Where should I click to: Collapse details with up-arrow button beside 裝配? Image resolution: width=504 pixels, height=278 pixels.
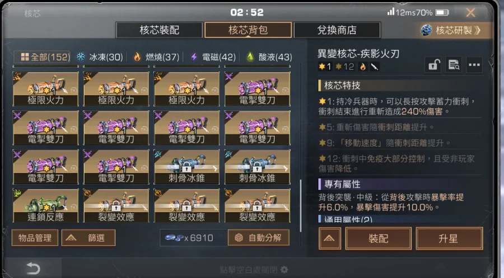pyautogui.click(x=330, y=238)
